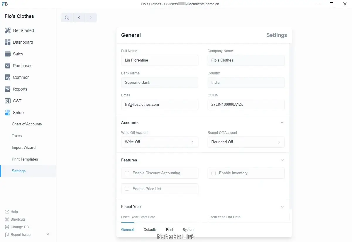This screenshot has height=242, width=352.
Task: Click Change DB in sidebar
Action: coord(19,227)
